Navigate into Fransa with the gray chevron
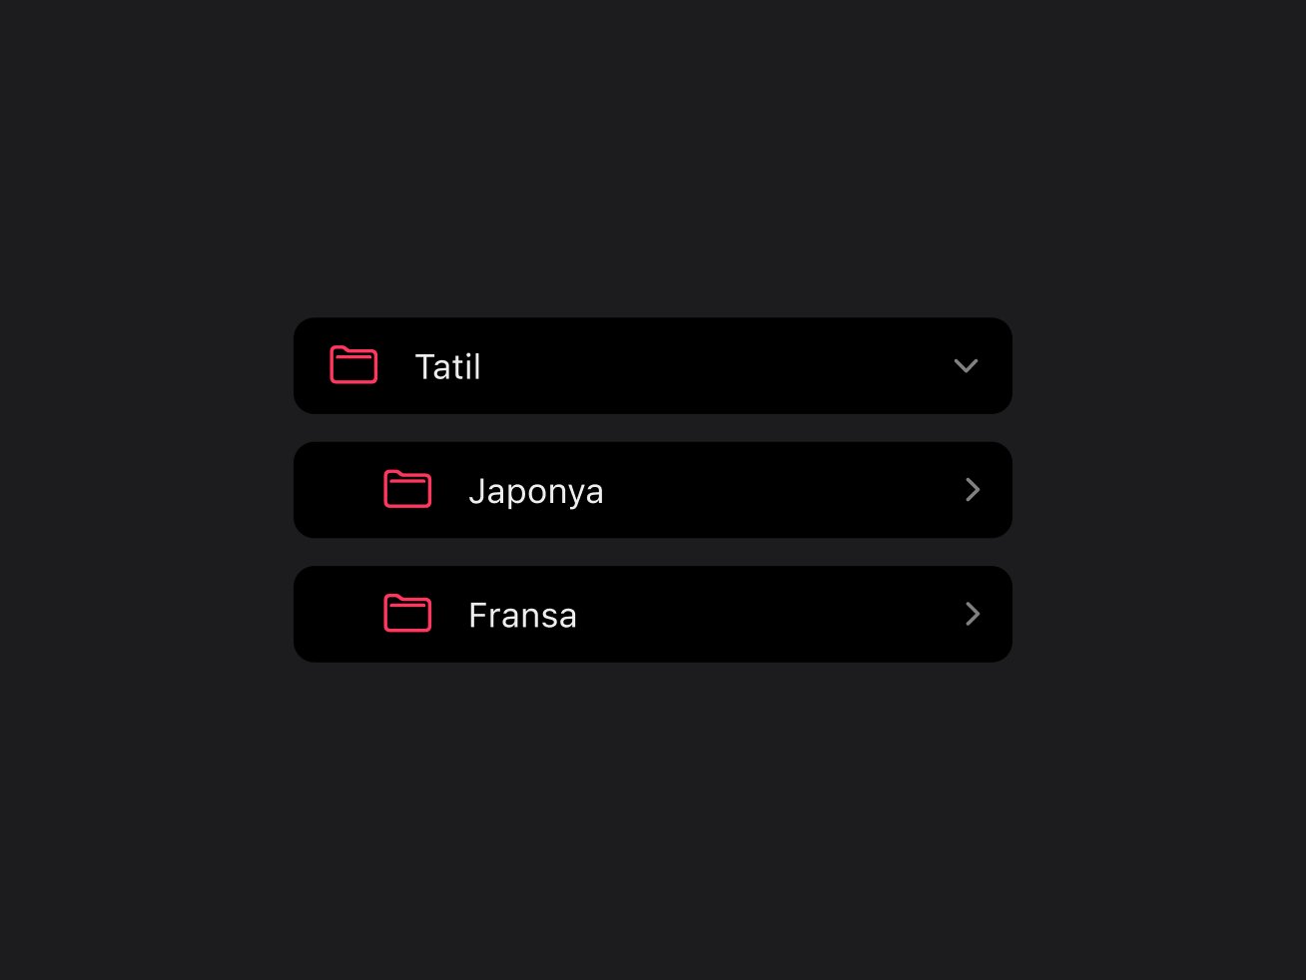1306x980 pixels. (973, 614)
